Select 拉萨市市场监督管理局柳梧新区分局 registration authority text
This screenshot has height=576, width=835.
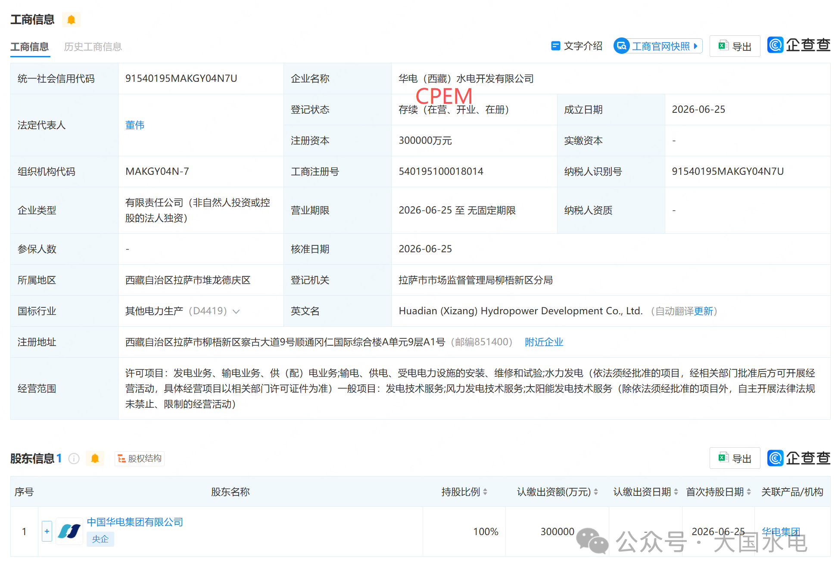(x=476, y=280)
